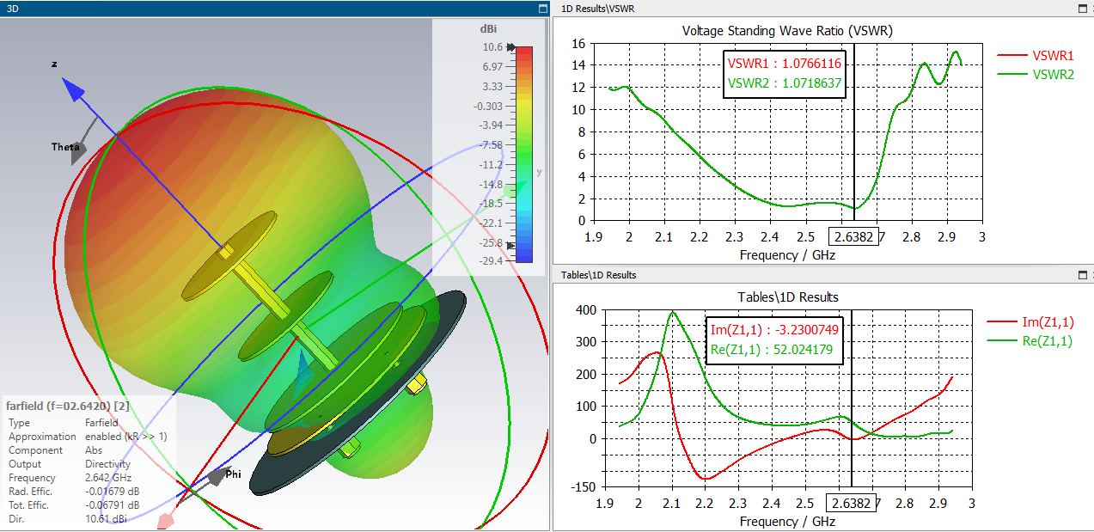1094x532 pixels.
Task: Maximize the Tables\1D Results window
Action: [x=1081, y=275]
